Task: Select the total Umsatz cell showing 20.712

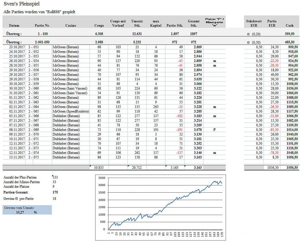Action: 137,167
